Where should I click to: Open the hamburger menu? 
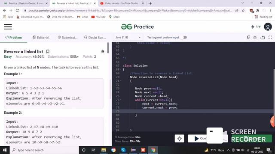[8, 27]
